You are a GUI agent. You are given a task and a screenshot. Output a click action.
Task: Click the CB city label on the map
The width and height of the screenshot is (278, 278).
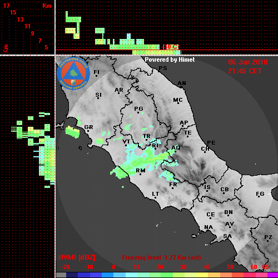[x=225, y=190]
